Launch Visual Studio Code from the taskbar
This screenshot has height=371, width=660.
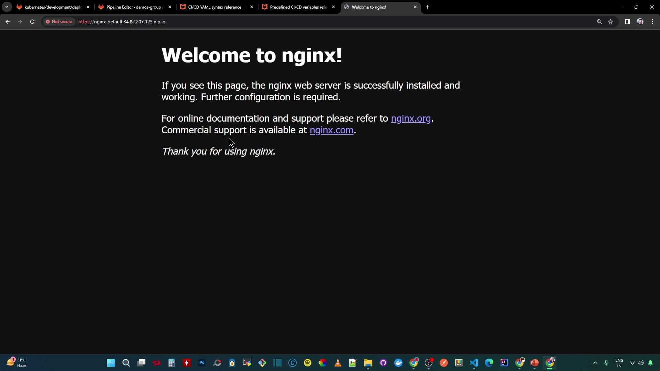click(474, 363)
